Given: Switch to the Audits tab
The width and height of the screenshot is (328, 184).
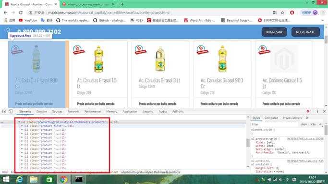Looking at the screenshot, I should (162, 111).
